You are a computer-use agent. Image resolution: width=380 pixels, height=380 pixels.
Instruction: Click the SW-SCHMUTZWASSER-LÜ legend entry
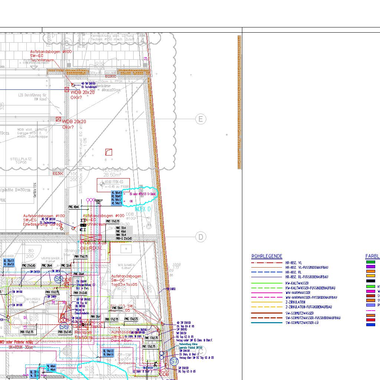point(302,323)
